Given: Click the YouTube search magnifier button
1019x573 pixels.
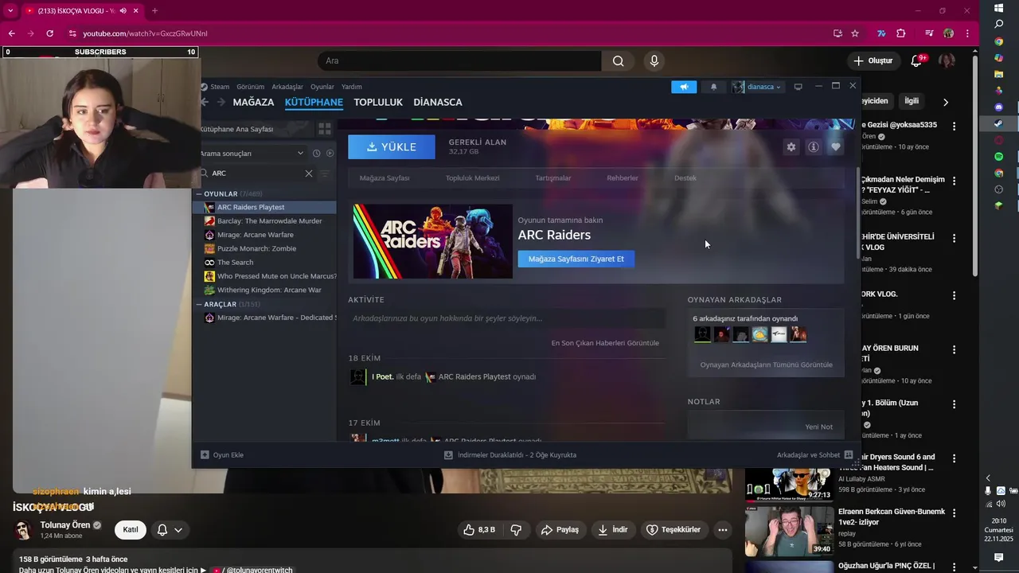Looking at the screenshot, I should 618,61.
